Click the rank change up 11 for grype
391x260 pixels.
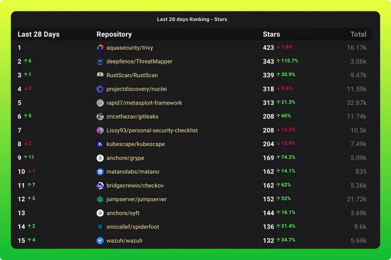29,157
